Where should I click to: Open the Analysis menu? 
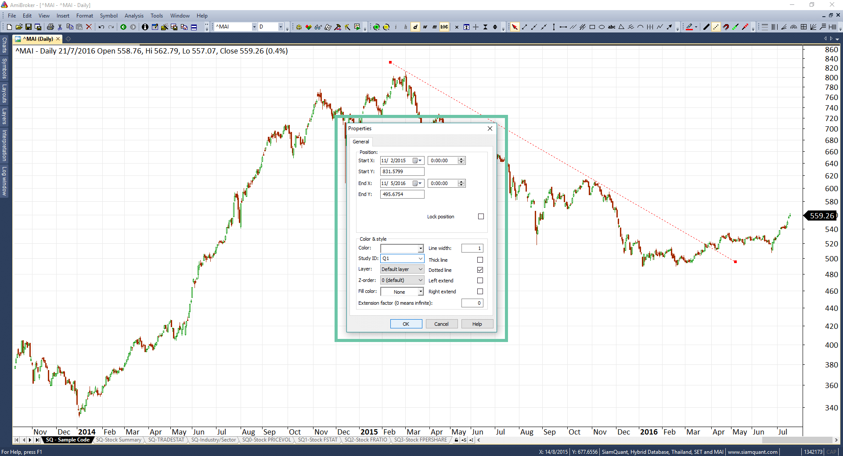pyautogui.click(x=134, y=16)
